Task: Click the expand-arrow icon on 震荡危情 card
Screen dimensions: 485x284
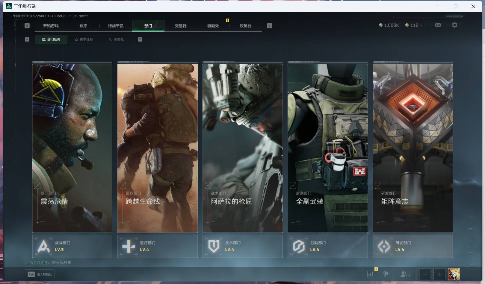Action: 37,186
